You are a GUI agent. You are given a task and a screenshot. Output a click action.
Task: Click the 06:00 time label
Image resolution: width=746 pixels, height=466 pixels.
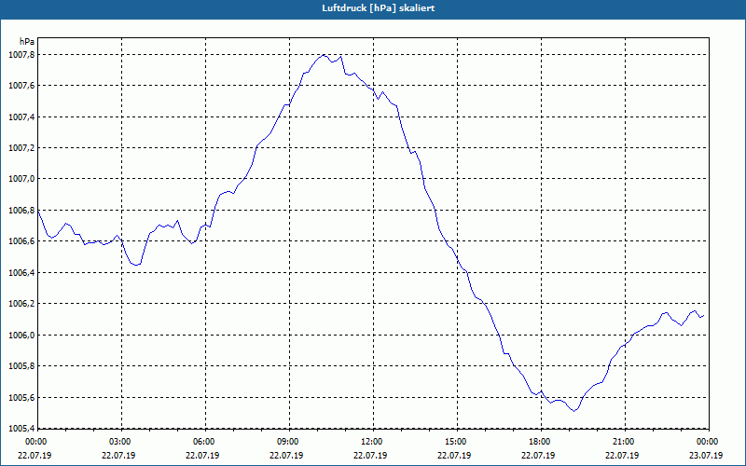(204, 442)
